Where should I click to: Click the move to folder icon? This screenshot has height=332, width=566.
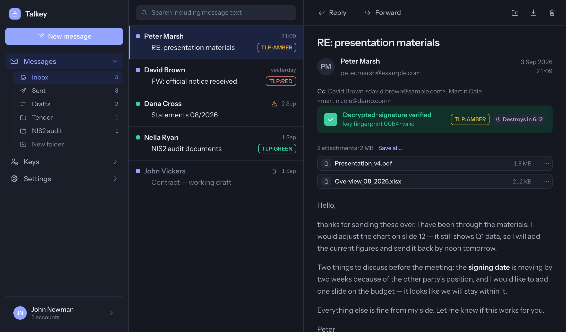tap(515, 13)
